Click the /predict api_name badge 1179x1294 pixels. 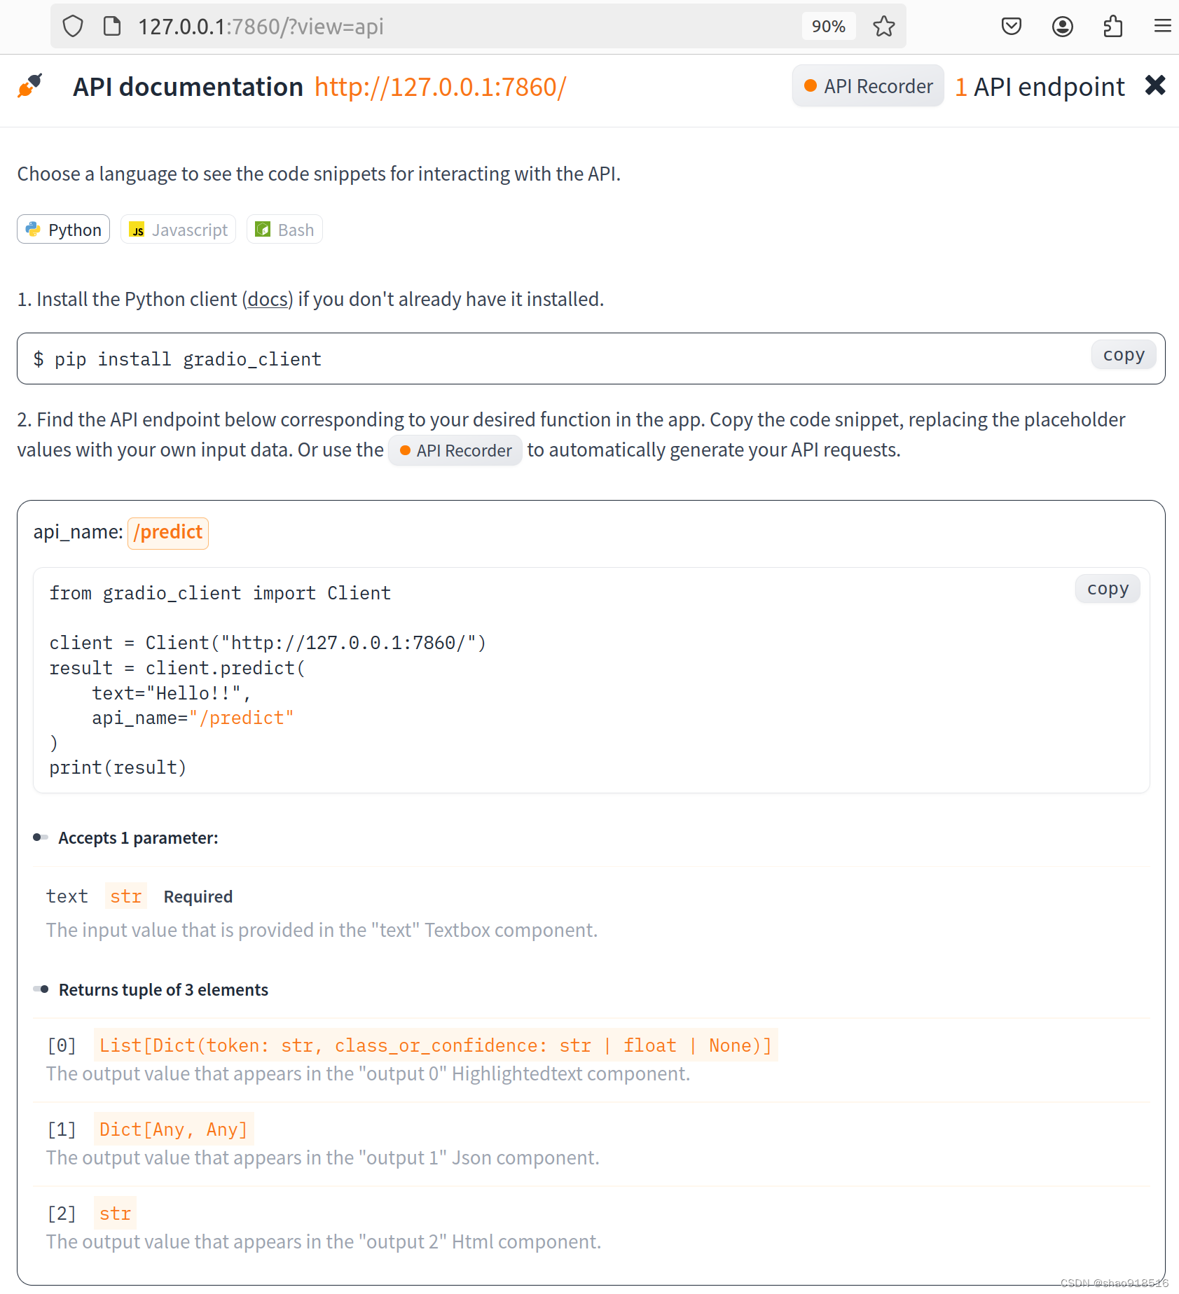[x=168, y=533]
